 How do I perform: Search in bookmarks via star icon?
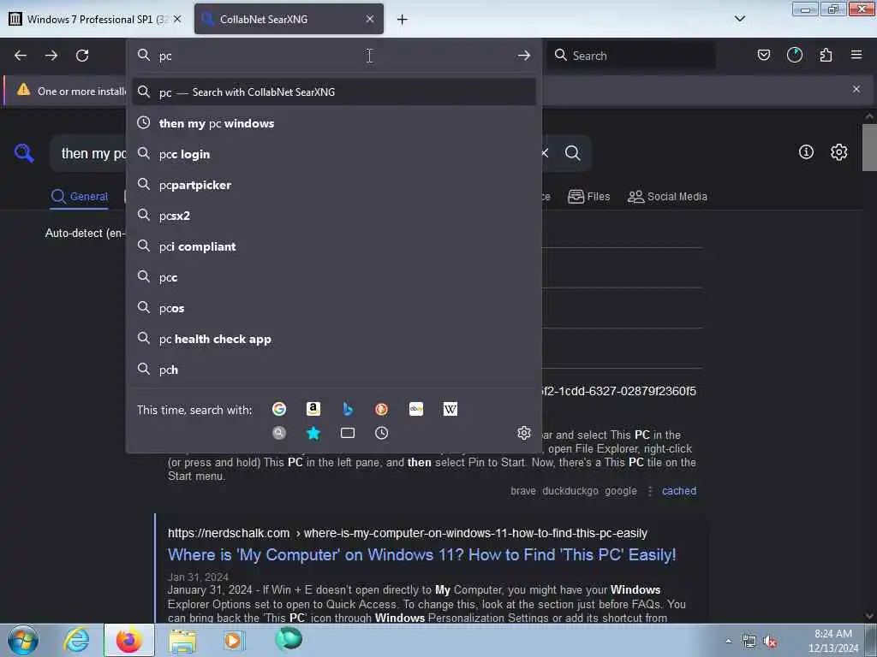[x=313, y=433]
